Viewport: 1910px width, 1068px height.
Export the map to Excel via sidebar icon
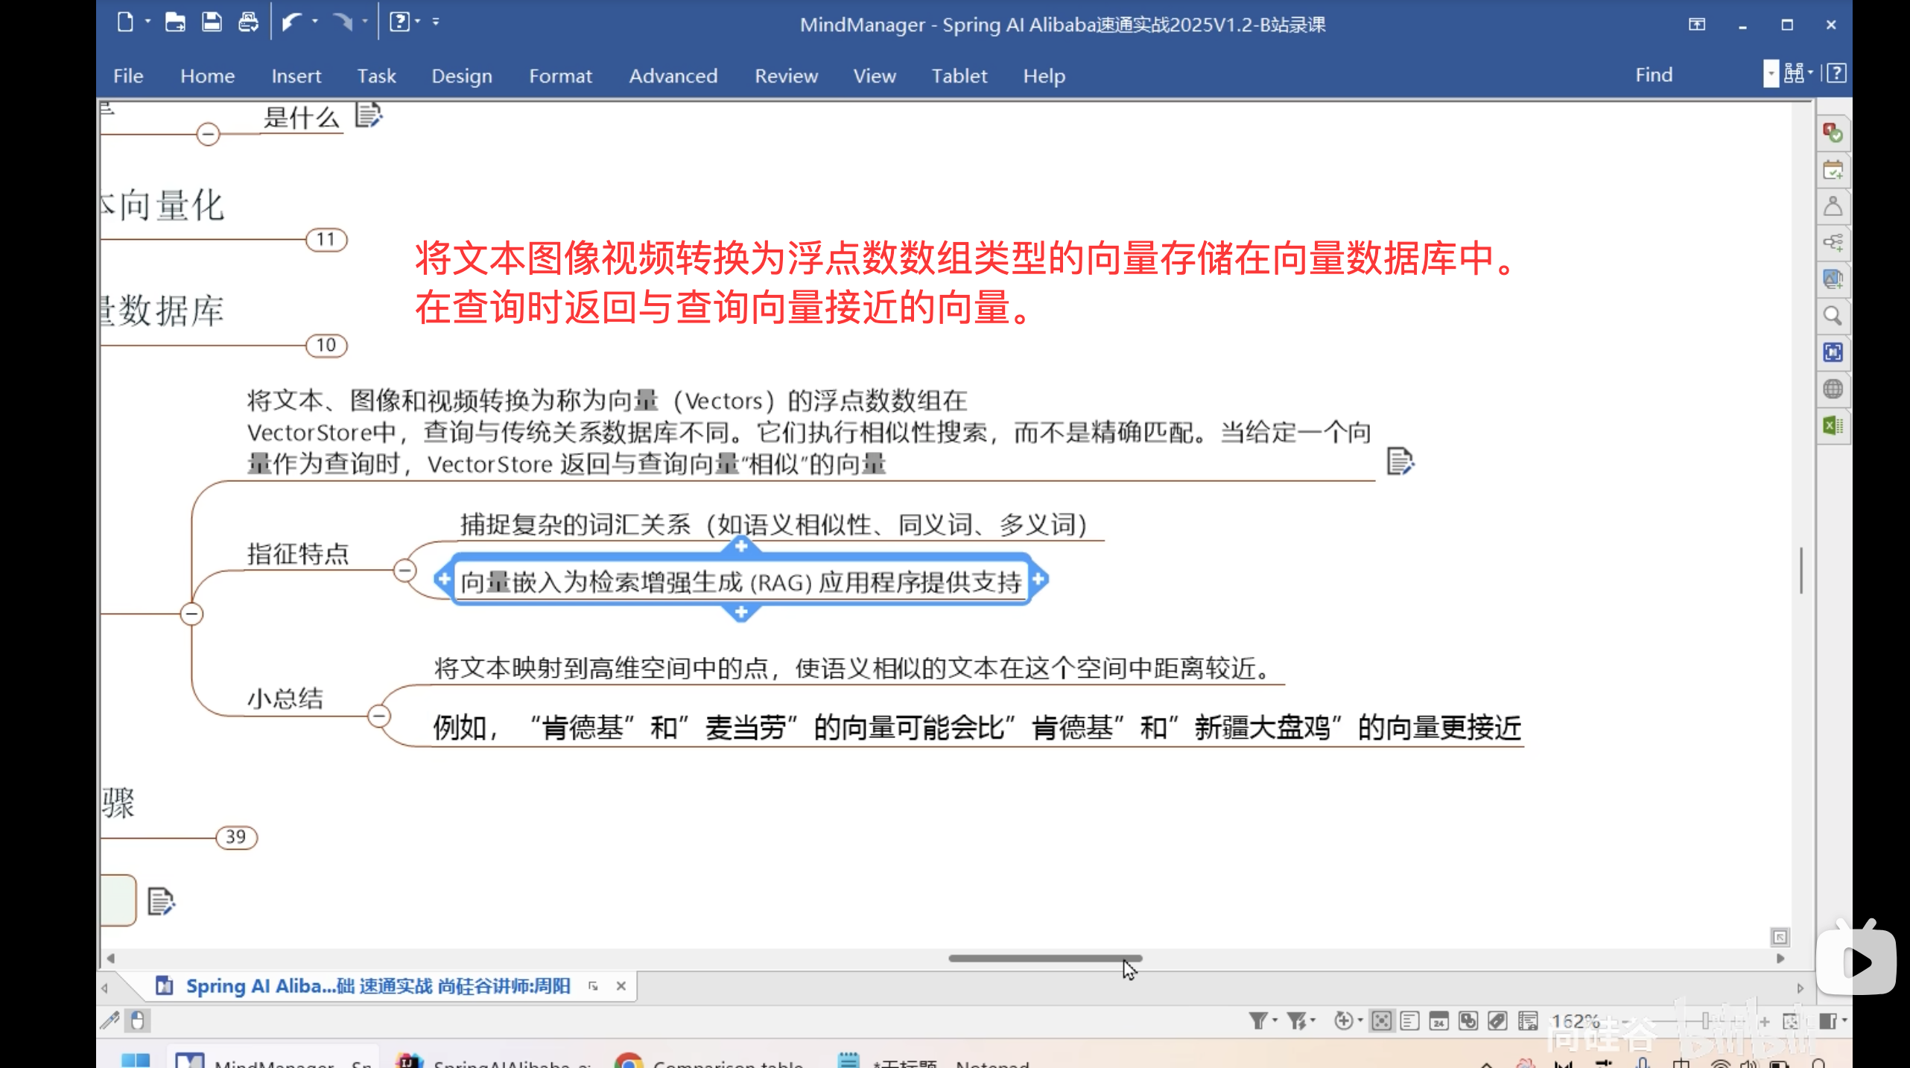(1833, 425)
